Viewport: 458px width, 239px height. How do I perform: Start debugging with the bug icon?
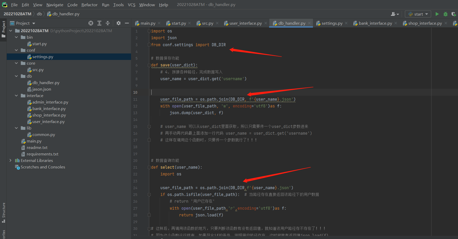[446, 14]
